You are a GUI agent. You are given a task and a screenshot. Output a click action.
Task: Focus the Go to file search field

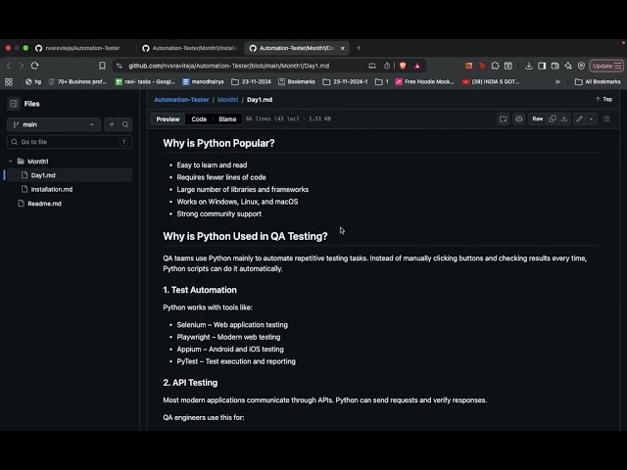pyautogui.click(x=70, y=142)
